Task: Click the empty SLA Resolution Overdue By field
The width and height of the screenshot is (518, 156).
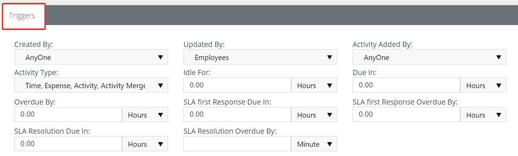Action: pos(237,144)
